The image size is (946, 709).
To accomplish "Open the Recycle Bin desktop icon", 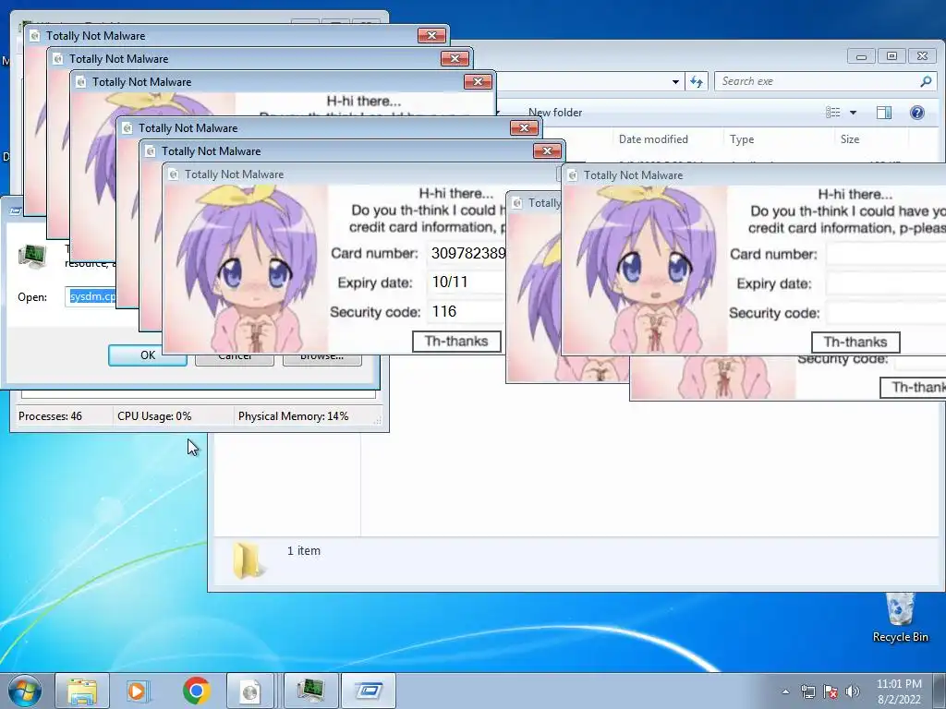I will pyautogui.click(x=900, y=618).
